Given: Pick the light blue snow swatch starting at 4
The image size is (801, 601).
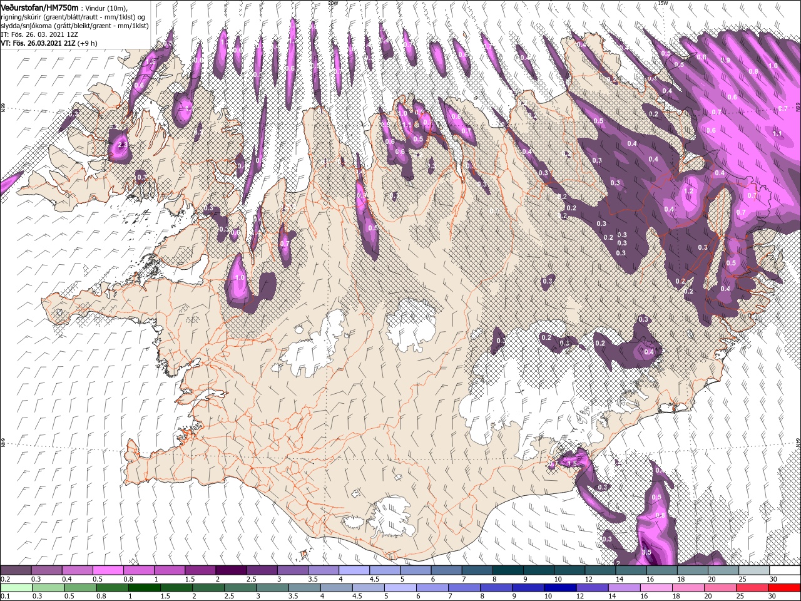Looking at the screenshot, I should point(354,570).
